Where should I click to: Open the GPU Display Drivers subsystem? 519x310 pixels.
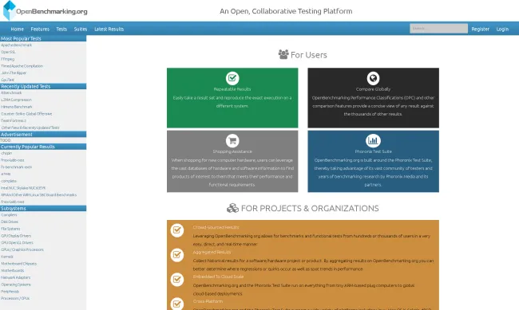[x=16, y=236]
